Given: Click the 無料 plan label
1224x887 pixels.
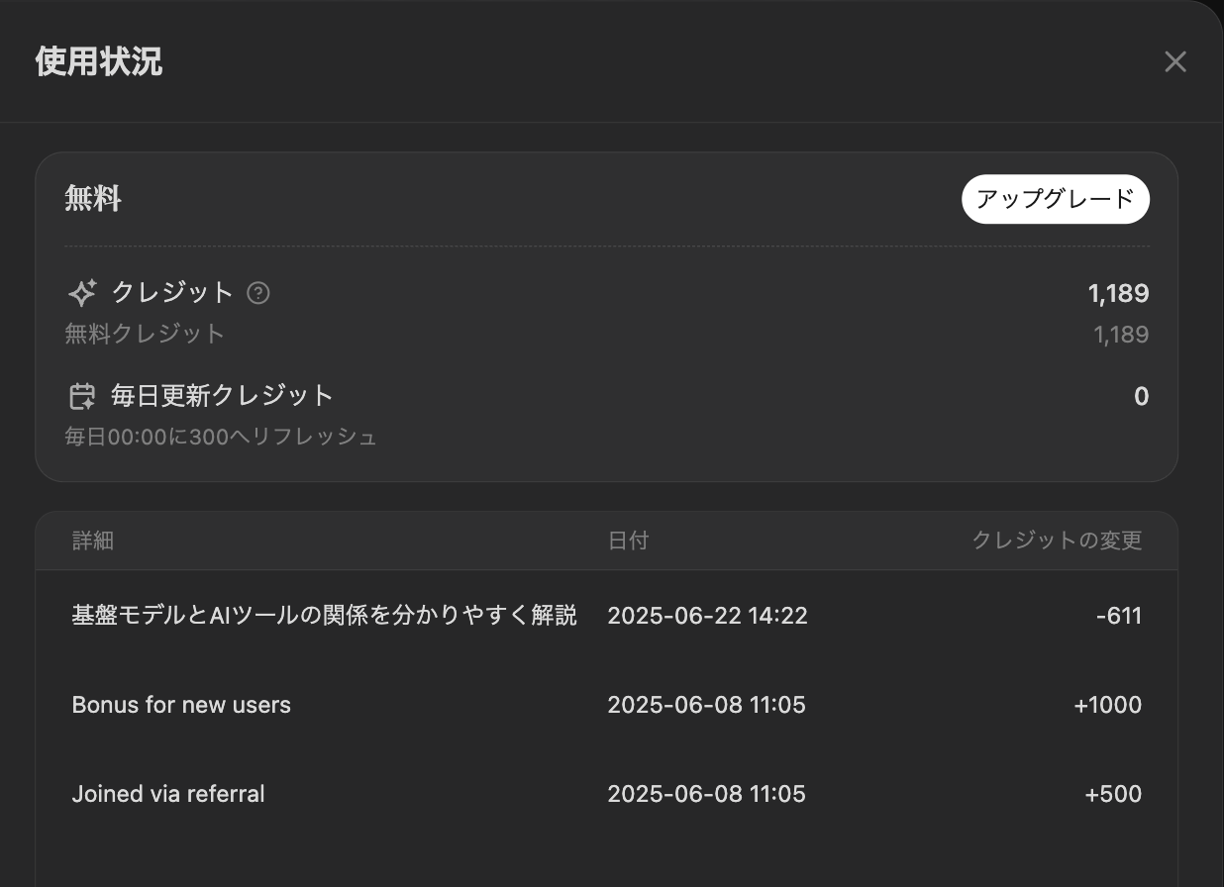Looking at the screenshot, I should pos(93,199).
